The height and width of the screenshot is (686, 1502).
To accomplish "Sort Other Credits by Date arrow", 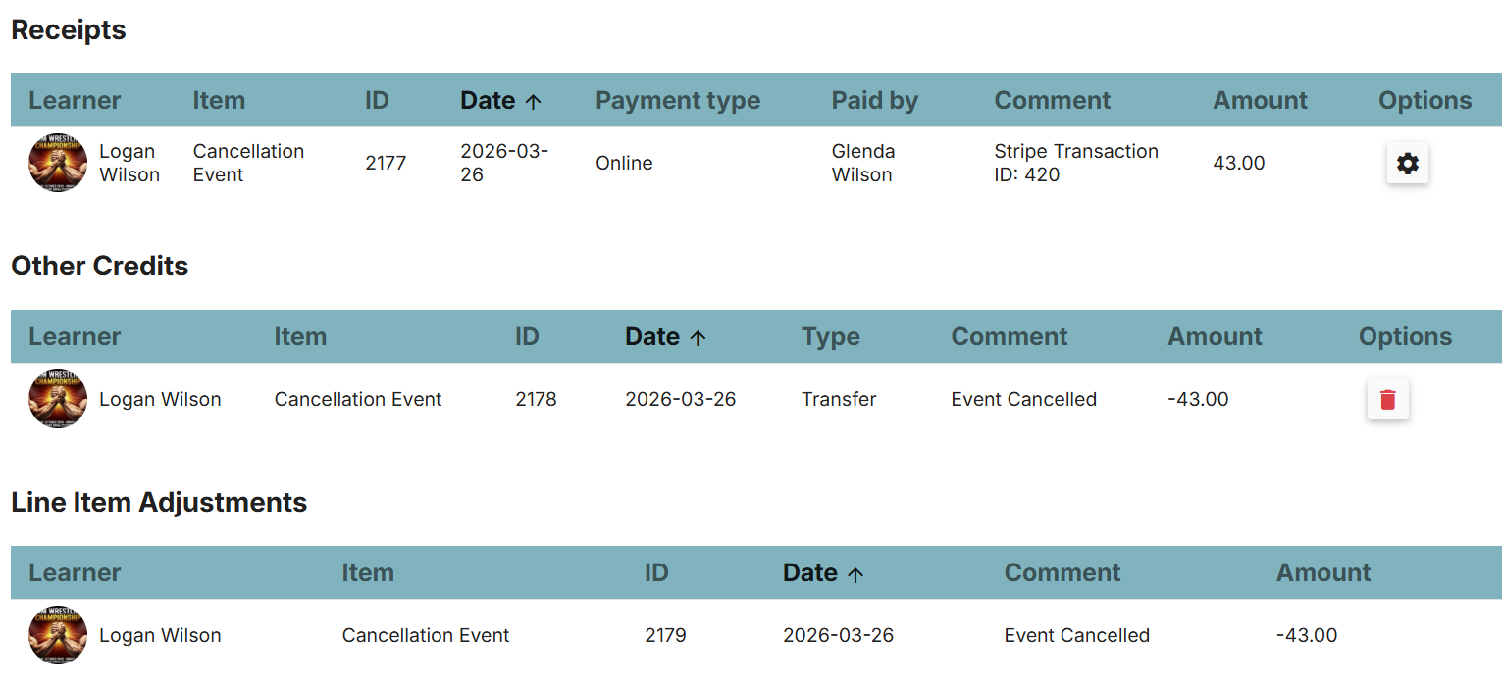I will [698, 337].
